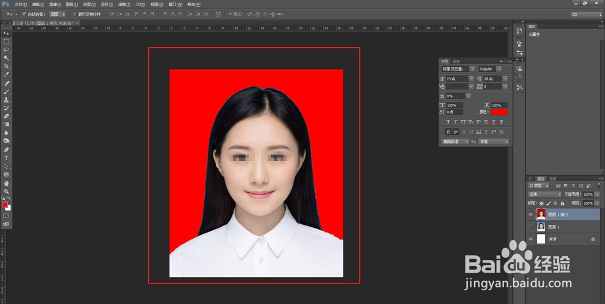Select the Hand tool
605x304 pixels.
tap(6, 183)
